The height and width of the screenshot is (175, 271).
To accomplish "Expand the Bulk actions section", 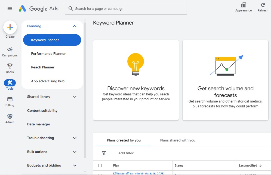I will pos(75,152).
